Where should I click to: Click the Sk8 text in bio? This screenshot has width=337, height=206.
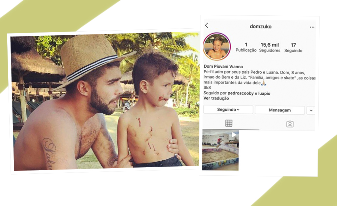[x=207, y=87]
